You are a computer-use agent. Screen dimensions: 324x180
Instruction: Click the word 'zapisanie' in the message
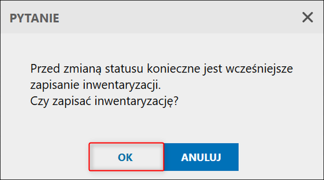point(54,85)
